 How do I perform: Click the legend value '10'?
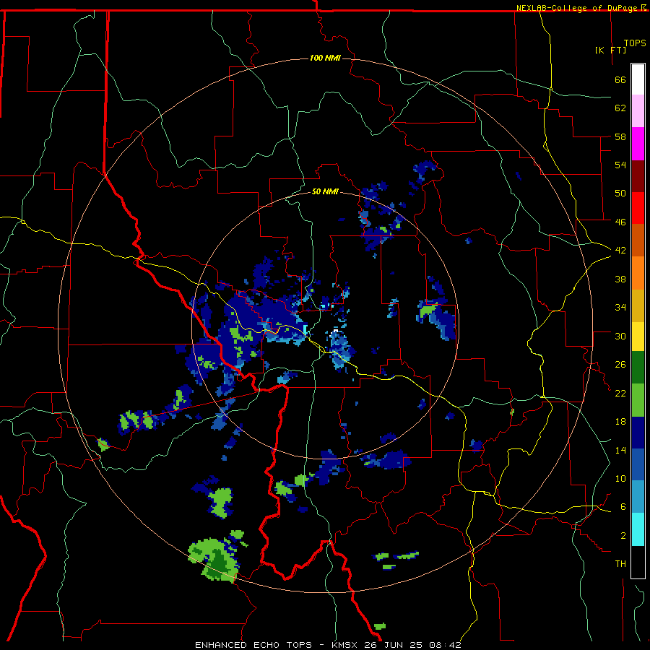[x=620, y=478]
